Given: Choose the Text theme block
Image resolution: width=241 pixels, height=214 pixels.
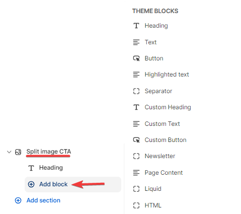Looking at the screenshot, I should tap(150, 42).
